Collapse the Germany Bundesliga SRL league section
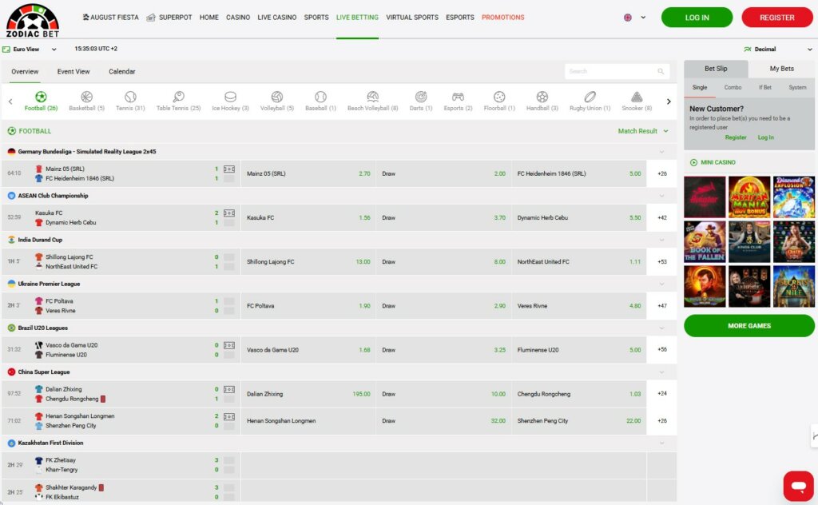The height and width of the screenshot is (505, 818). pyautogui.click(x=661, y=152)
